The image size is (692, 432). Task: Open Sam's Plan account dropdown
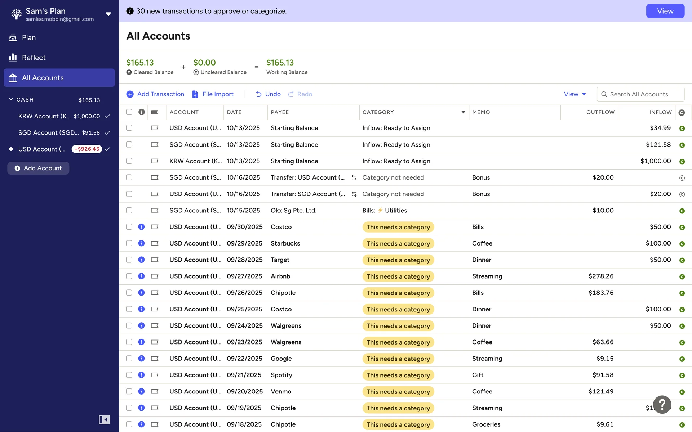(x=108, y=14)
